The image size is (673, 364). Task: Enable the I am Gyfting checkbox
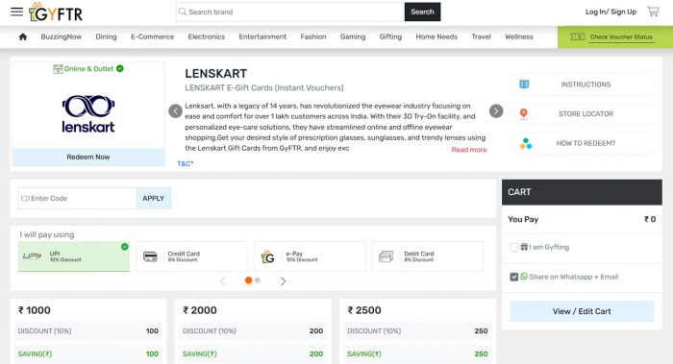tap(513, 248)
